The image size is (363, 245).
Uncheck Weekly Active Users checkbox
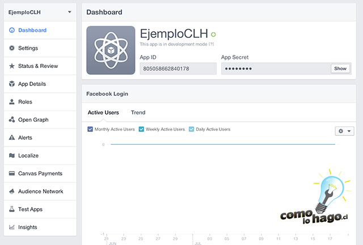141,129
